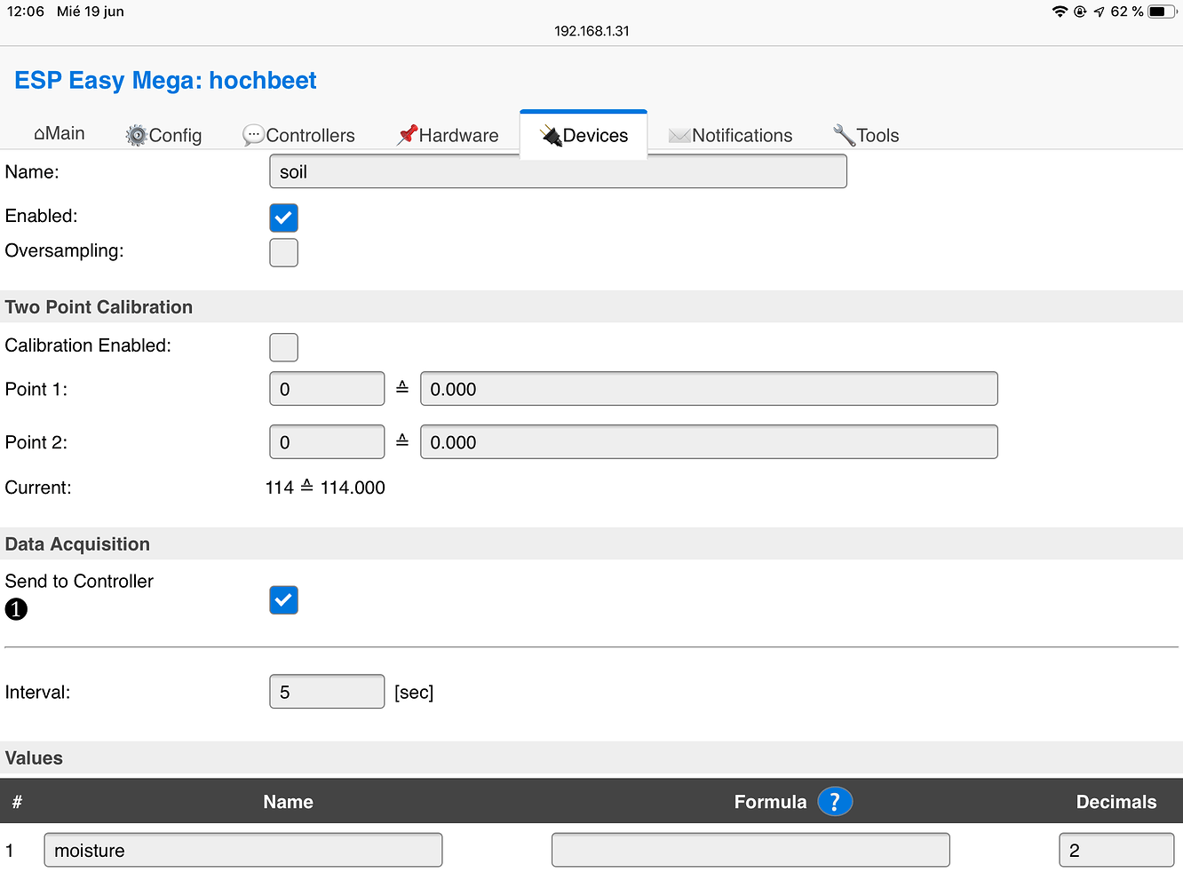Click the Point 1 raw value field
This screenshot has height=888, width=1183.
[x=327, y=389]
